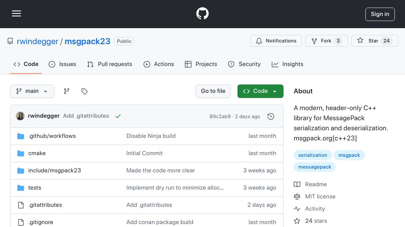This screenshot has height=227, width=405.
Task: Open msgpack23 repository link
Action: [x=87, y=41]
